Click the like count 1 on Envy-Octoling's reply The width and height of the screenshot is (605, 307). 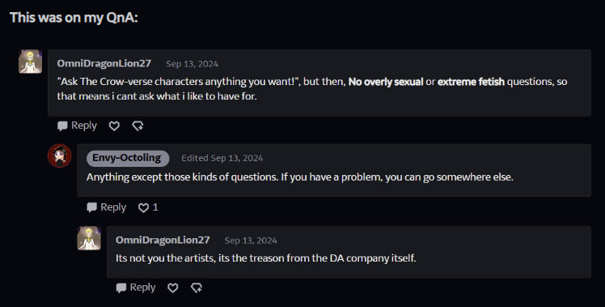click(x=155, y=207)
